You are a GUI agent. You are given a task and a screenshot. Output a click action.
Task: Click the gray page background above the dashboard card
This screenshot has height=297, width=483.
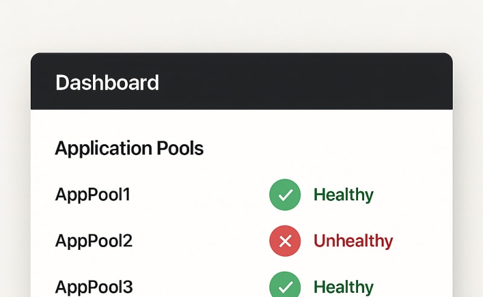tap(241, 24)
